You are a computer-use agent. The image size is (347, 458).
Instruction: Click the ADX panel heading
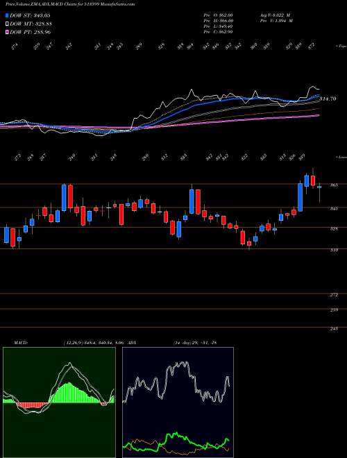pyautogui.click(x=133, y=342)
